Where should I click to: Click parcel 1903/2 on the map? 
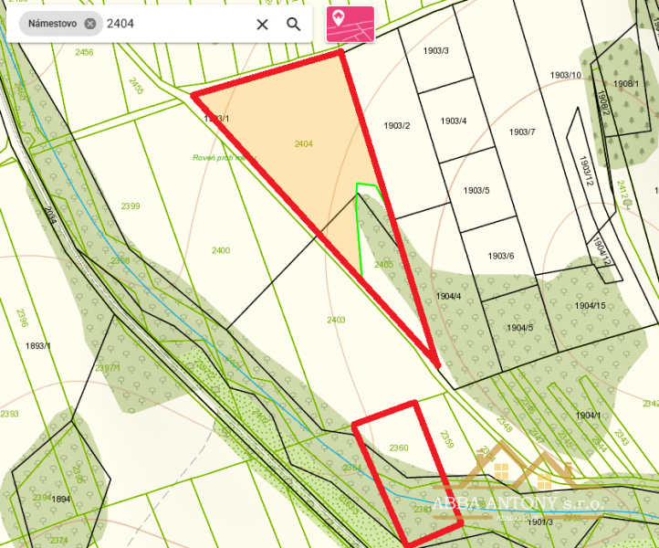coord(397,126)
